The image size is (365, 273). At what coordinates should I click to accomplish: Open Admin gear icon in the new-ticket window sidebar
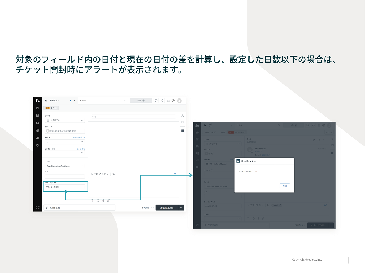(37, 145)
